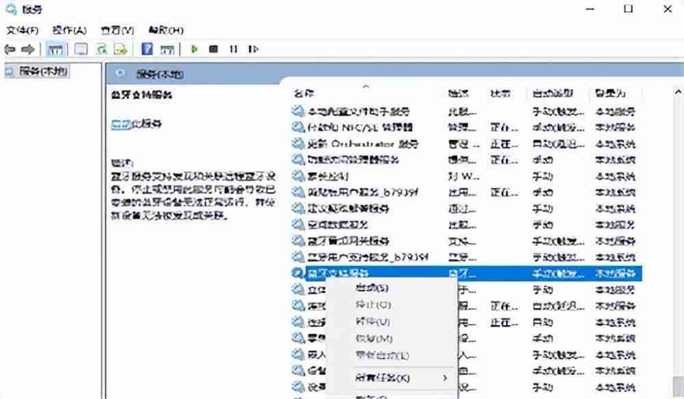Open the 文件(F) menu
This screenshot has width=684, height=399.
point(23,30)
